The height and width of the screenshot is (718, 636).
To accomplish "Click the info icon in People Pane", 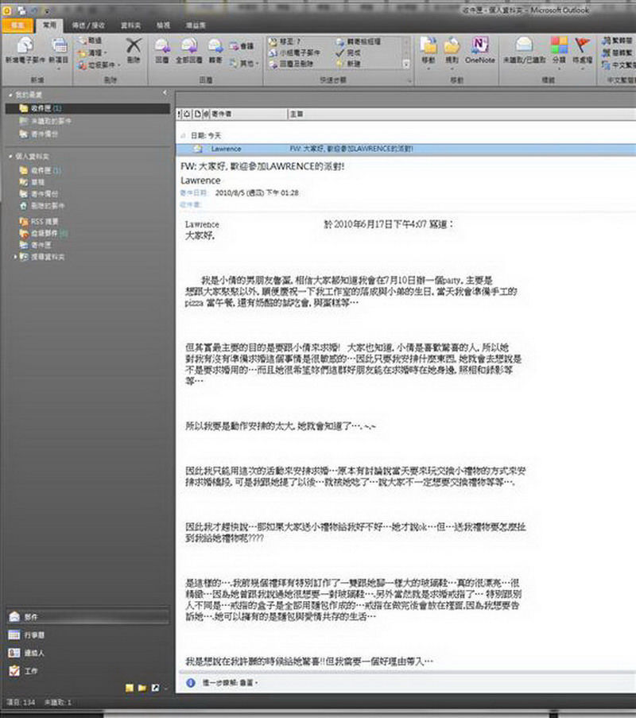I will pos(191,683).
